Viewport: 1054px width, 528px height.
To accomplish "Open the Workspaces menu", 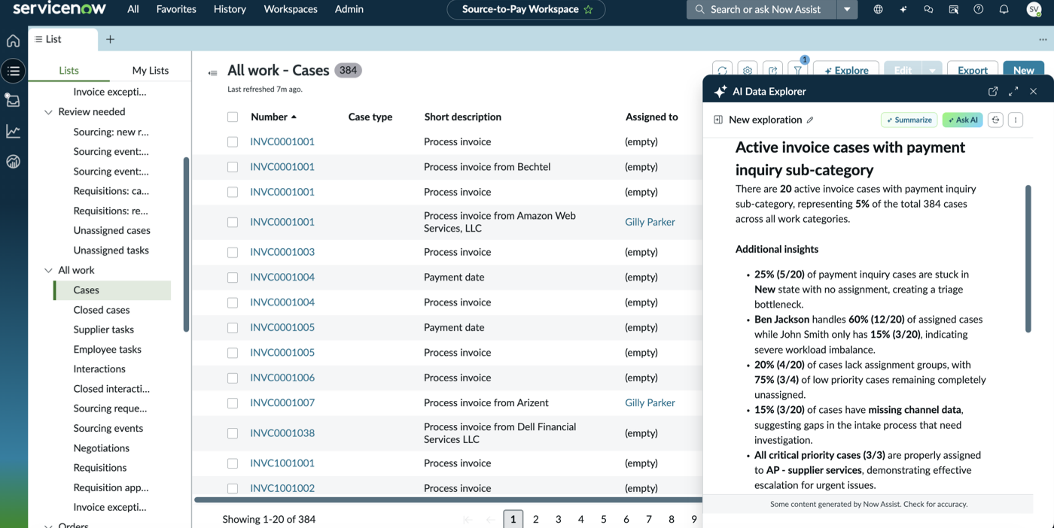I will coord(291,9).
